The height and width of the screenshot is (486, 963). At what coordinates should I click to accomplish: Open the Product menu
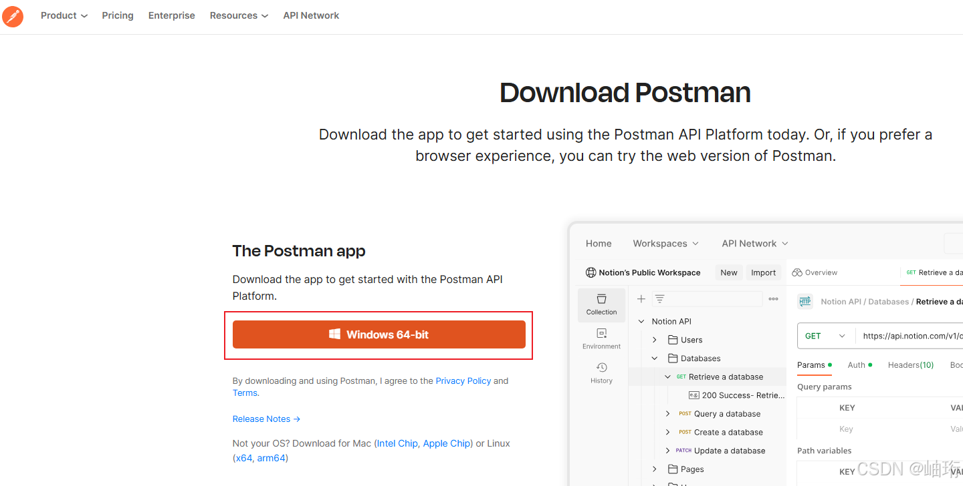(64, 15)
